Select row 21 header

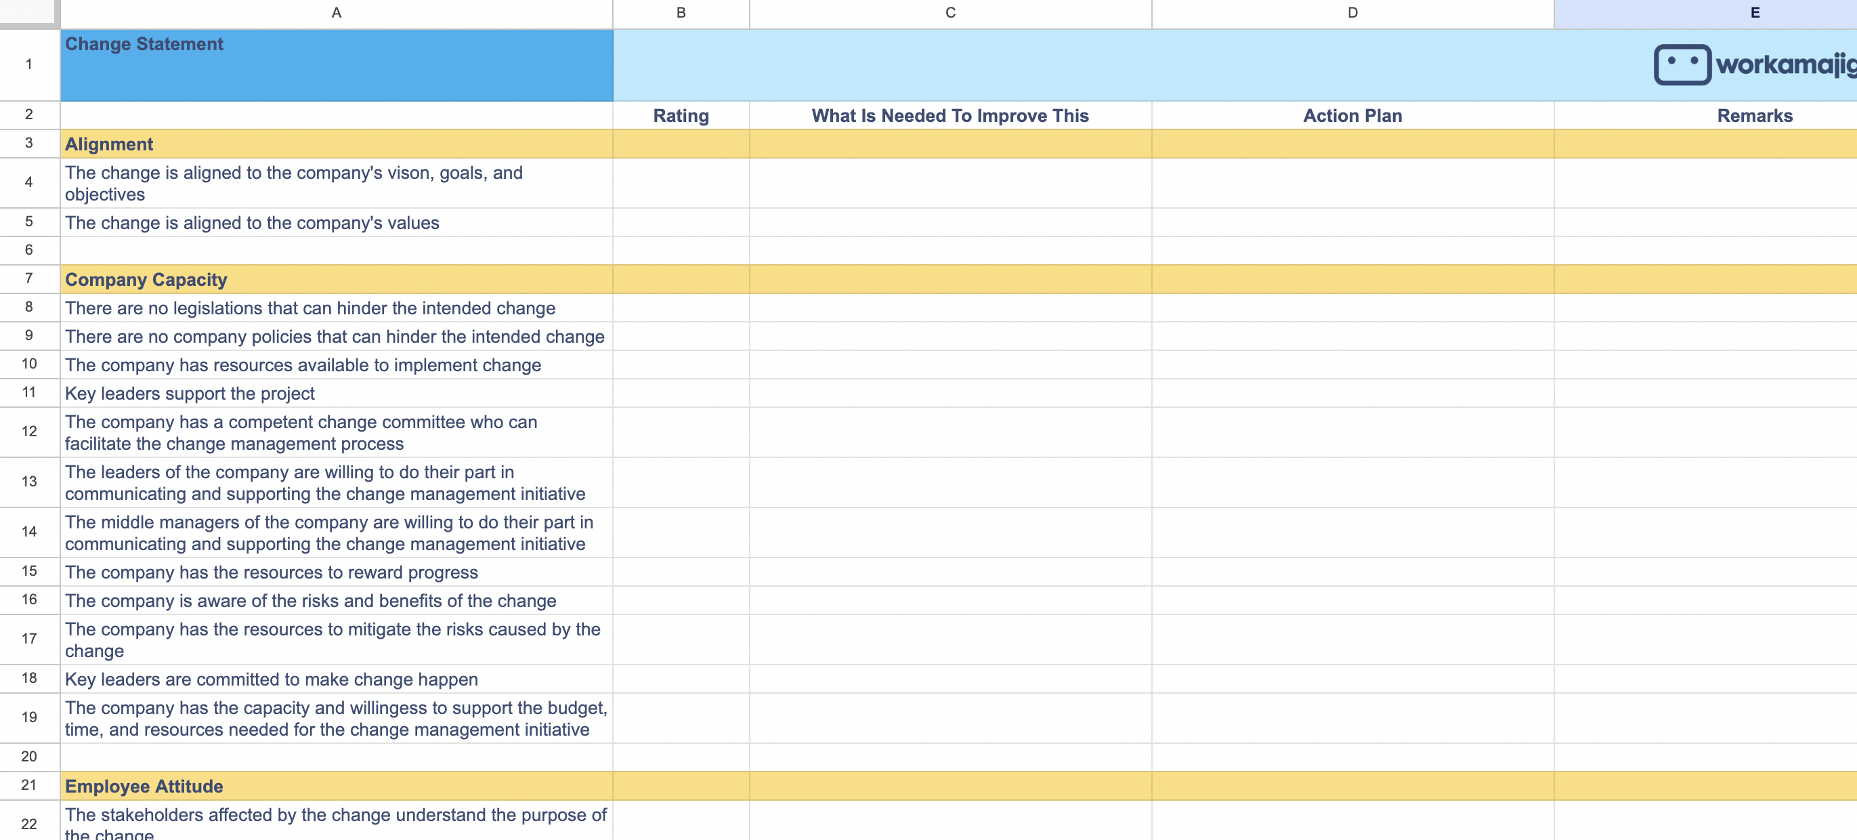click(29, 785)
